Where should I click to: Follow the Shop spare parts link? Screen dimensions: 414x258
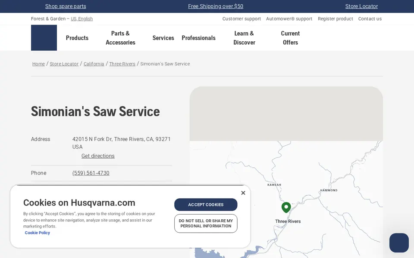pos(66,6)
